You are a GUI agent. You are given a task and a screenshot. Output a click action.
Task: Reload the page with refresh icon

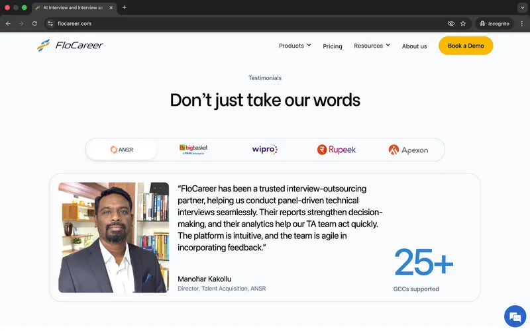point(34,23)
